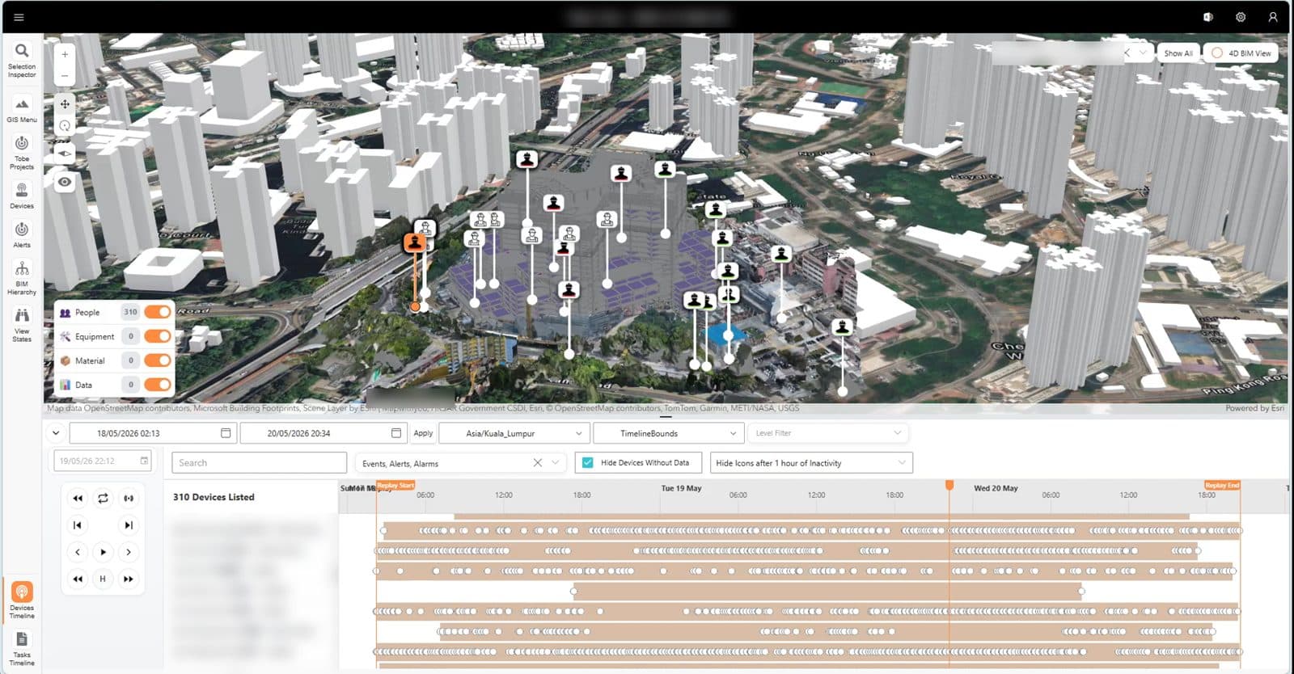Screen dimensions: 1294x674
Task: Switch to the Tasks Timeline tab
Action: tap(22, 649)
